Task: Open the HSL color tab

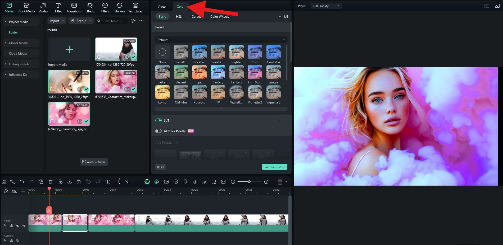Action: pyautogui.click(x=179, y=17)
